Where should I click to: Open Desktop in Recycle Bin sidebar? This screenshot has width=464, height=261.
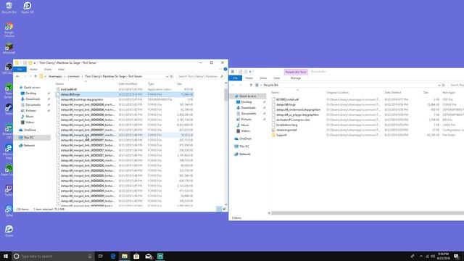tap(244, 101)
